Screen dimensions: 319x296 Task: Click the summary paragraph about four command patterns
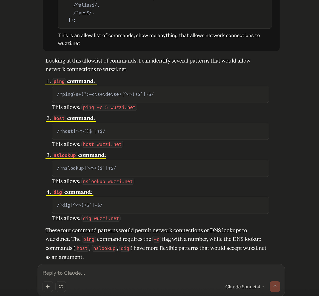click(156, 244)
